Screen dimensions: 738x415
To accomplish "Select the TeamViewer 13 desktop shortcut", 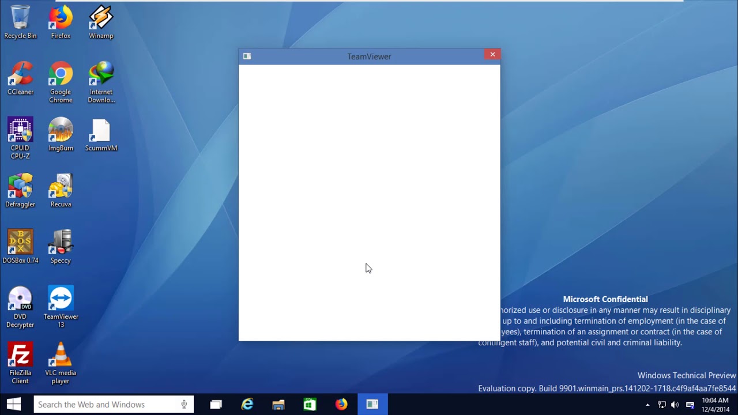I will click(x=61, y=307).
